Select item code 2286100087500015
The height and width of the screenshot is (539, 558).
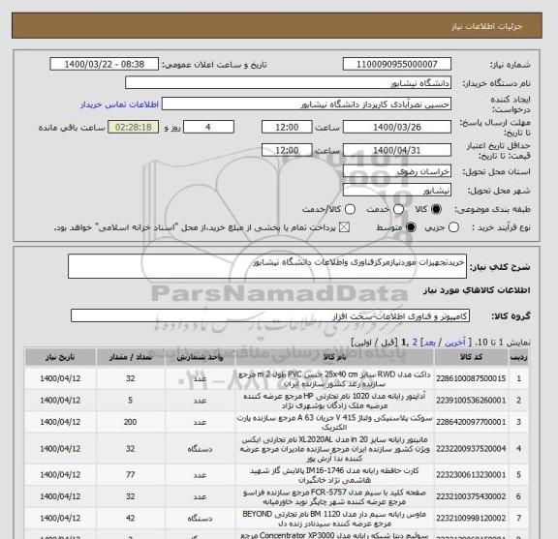(471, 378)
